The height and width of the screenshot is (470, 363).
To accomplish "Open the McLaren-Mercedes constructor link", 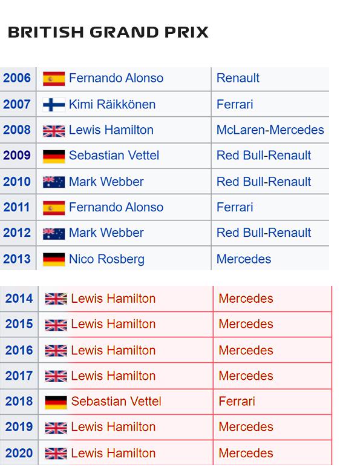I will coord(270,130).
